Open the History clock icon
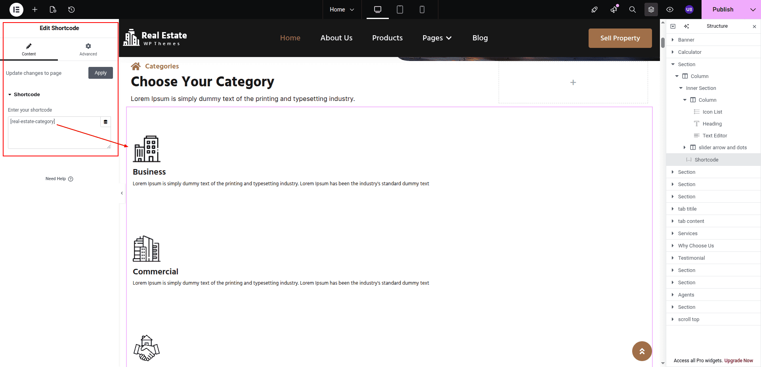This screenshot has height=367, width=761. (x=71, y=10)
